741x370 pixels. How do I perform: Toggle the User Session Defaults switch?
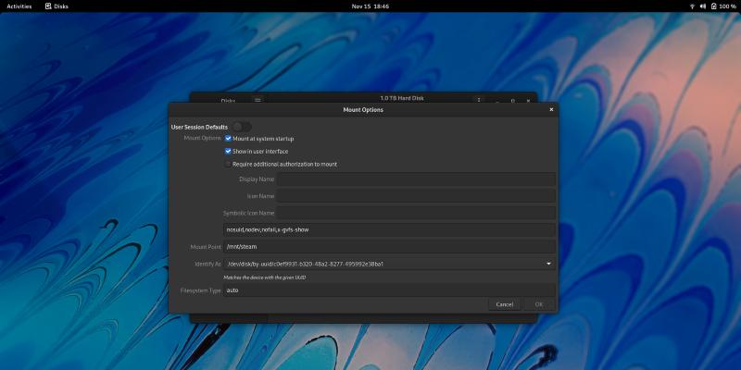click(x=241, y=126)
